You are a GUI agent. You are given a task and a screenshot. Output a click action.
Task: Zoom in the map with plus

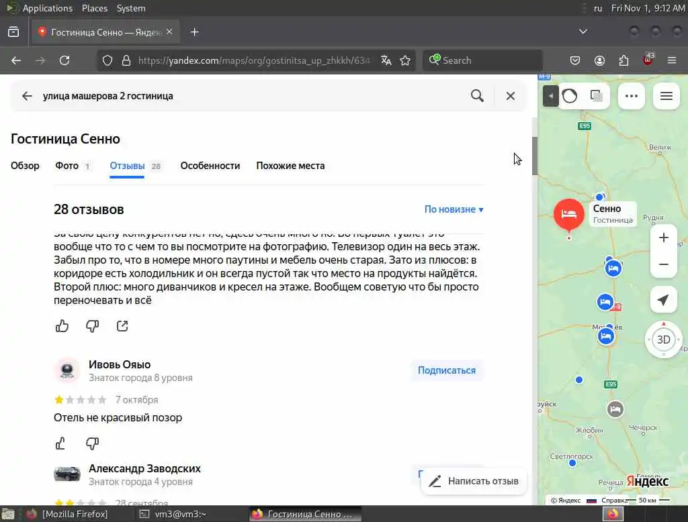pos(663,238)
